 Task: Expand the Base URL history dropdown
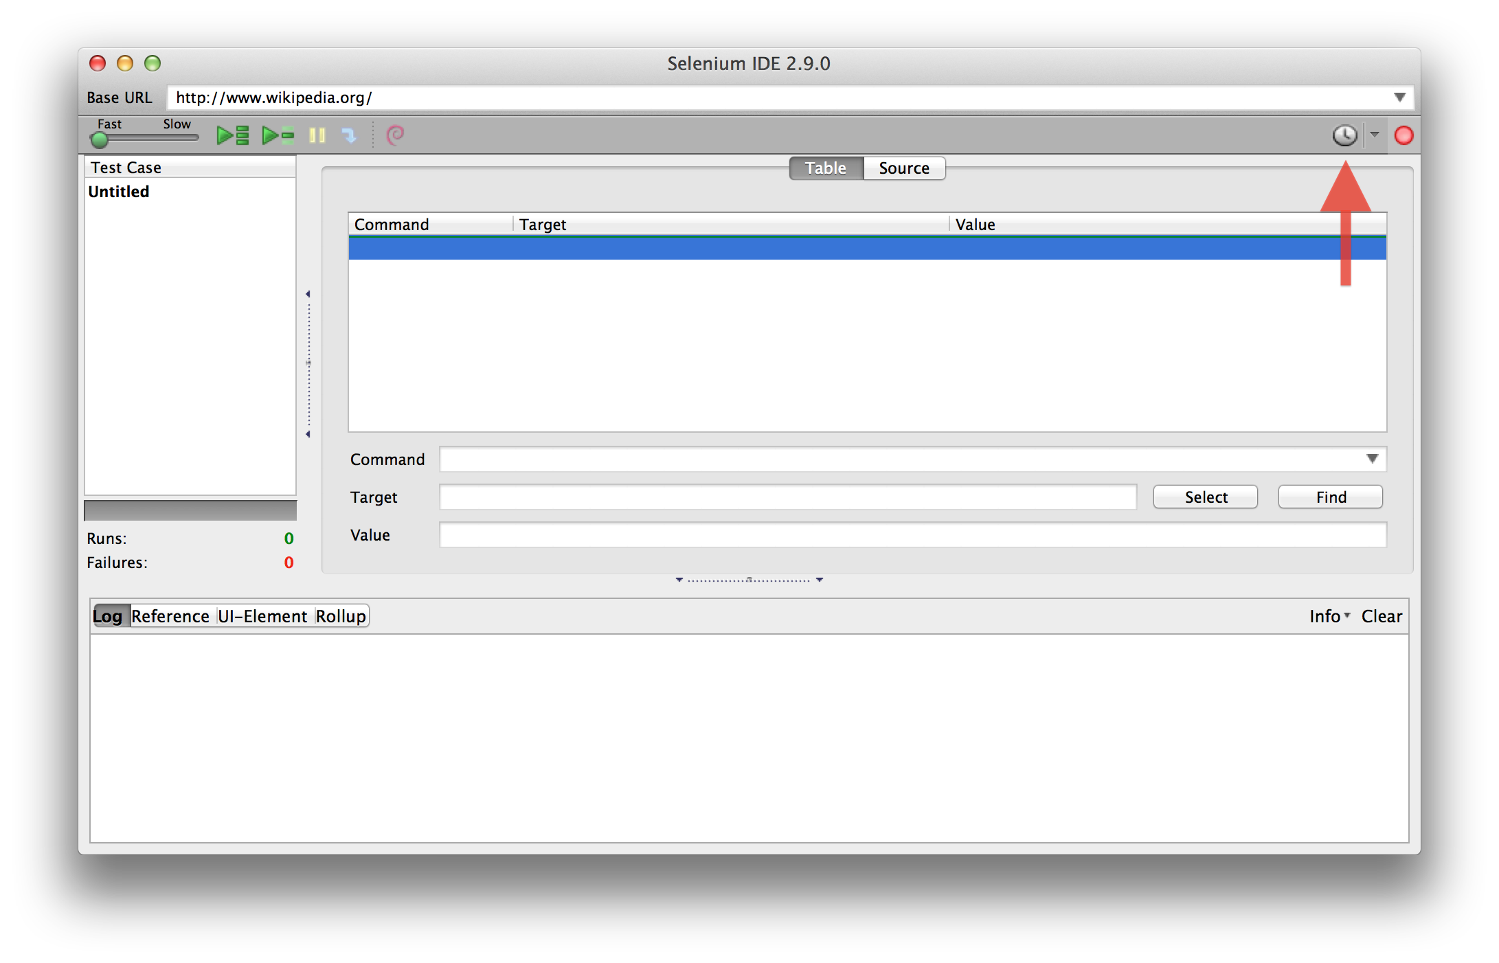pyautogui.click(x=1399, y=98)
